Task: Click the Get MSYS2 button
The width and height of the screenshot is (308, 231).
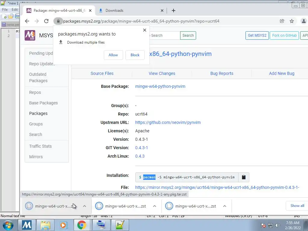Action: (257, 35)
